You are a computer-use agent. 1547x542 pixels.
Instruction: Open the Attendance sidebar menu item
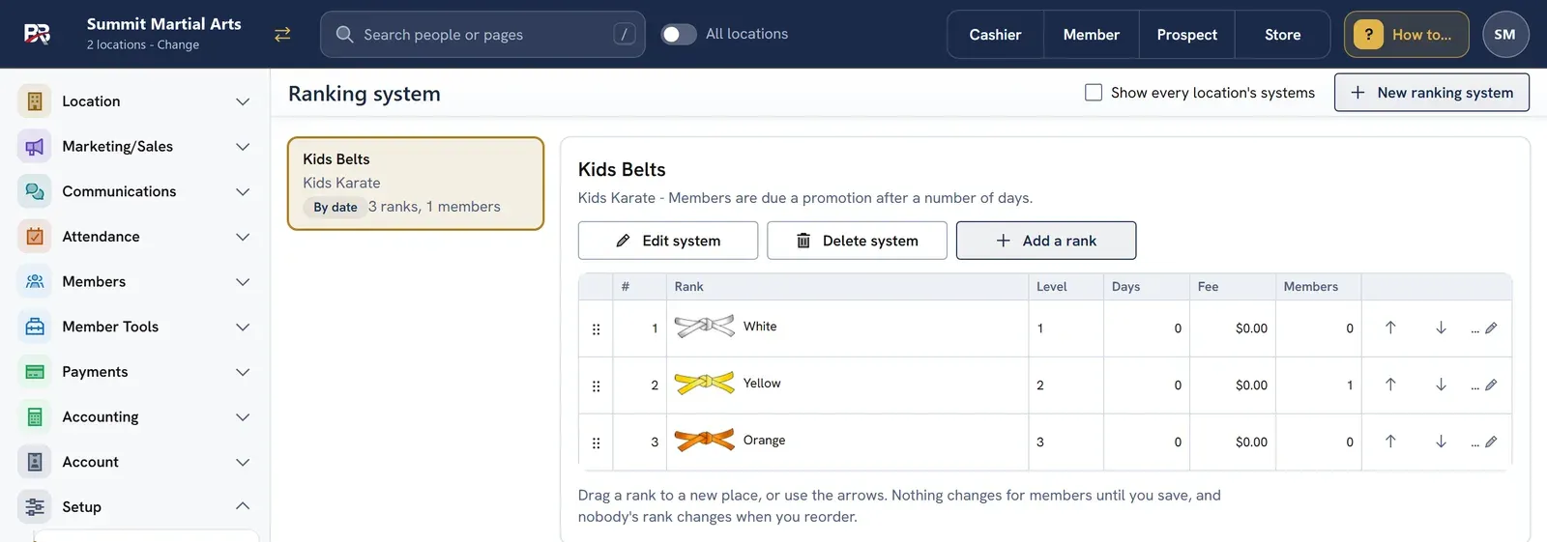pyautogui.click(x=135, y=237)
